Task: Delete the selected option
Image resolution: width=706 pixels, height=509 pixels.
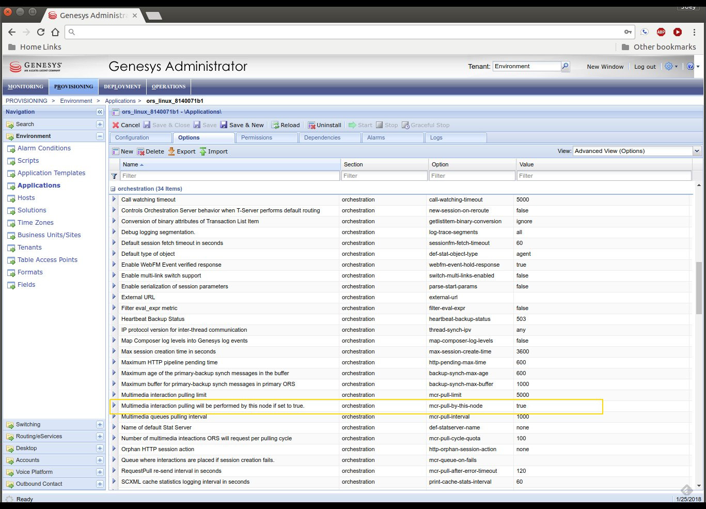Action: [150, 151]
